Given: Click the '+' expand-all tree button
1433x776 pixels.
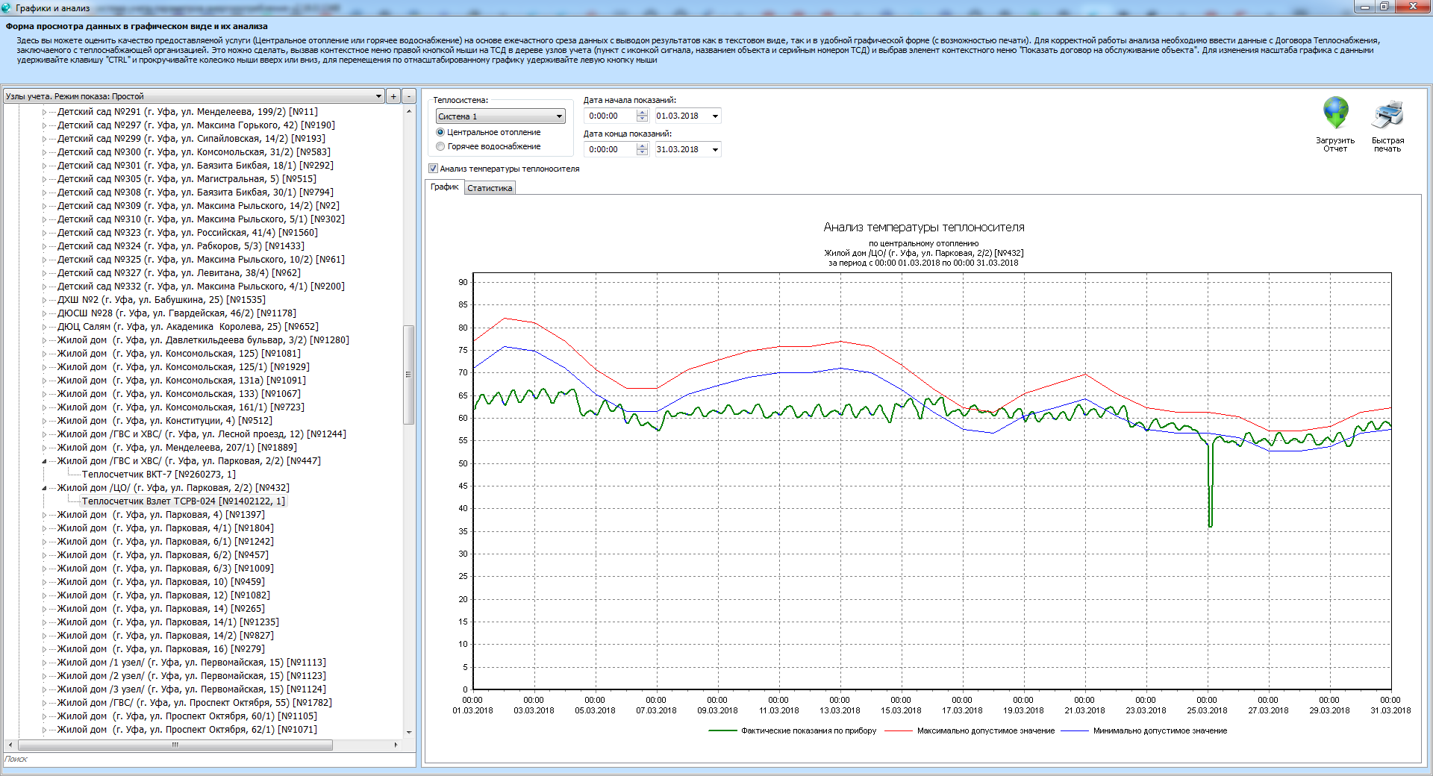Looking at the screenshot, I should (x=393, y=96).
